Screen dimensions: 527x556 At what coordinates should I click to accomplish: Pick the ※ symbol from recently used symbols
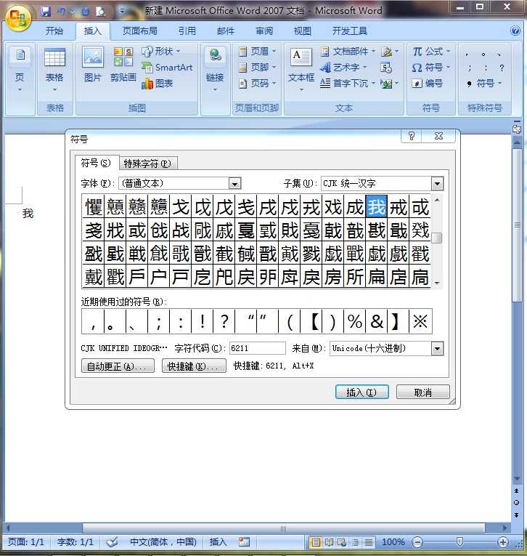(x=420, y=322)
